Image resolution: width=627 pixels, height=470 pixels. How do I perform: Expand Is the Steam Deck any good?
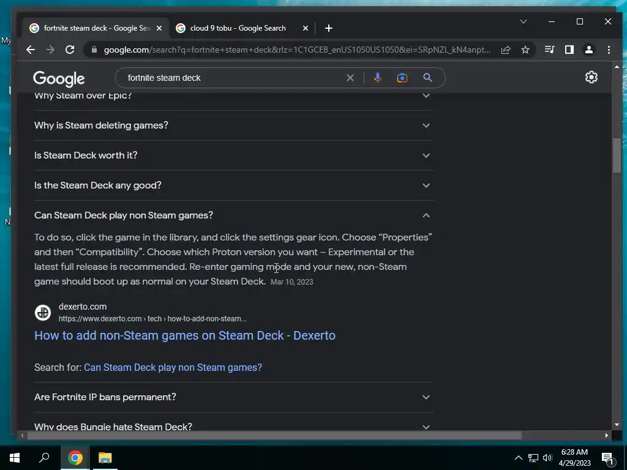234,185
